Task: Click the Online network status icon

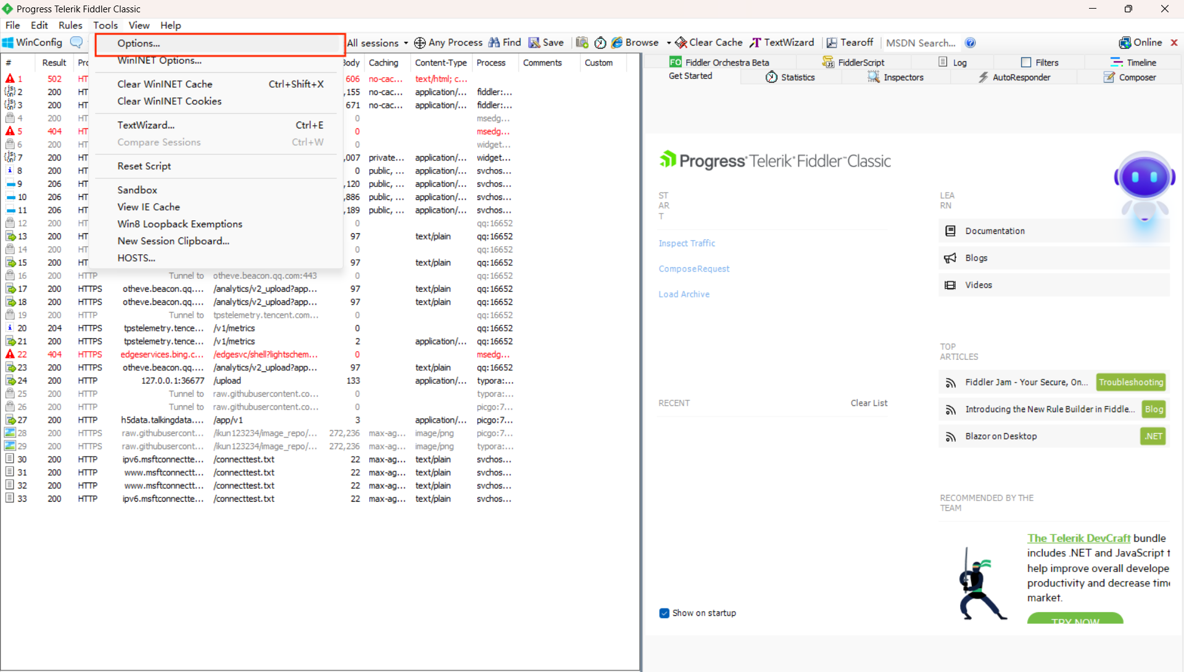Action: click(1125, 43)
